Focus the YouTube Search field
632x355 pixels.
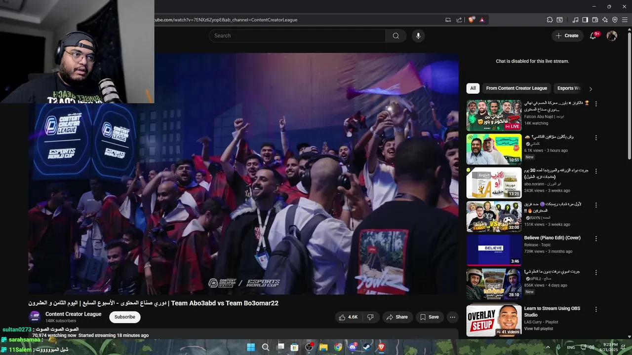coord(297,35)
